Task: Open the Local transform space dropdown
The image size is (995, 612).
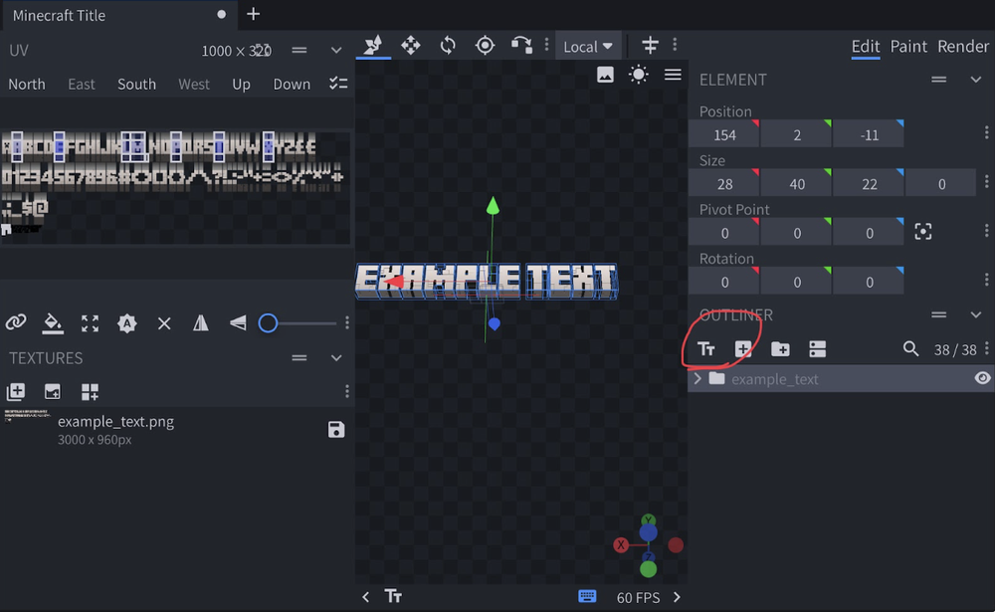Action: (588, 47)
